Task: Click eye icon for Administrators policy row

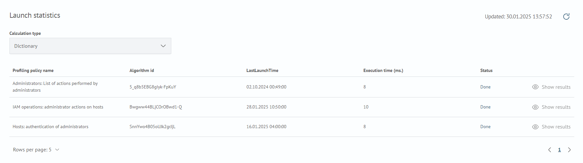Action: 535,87
